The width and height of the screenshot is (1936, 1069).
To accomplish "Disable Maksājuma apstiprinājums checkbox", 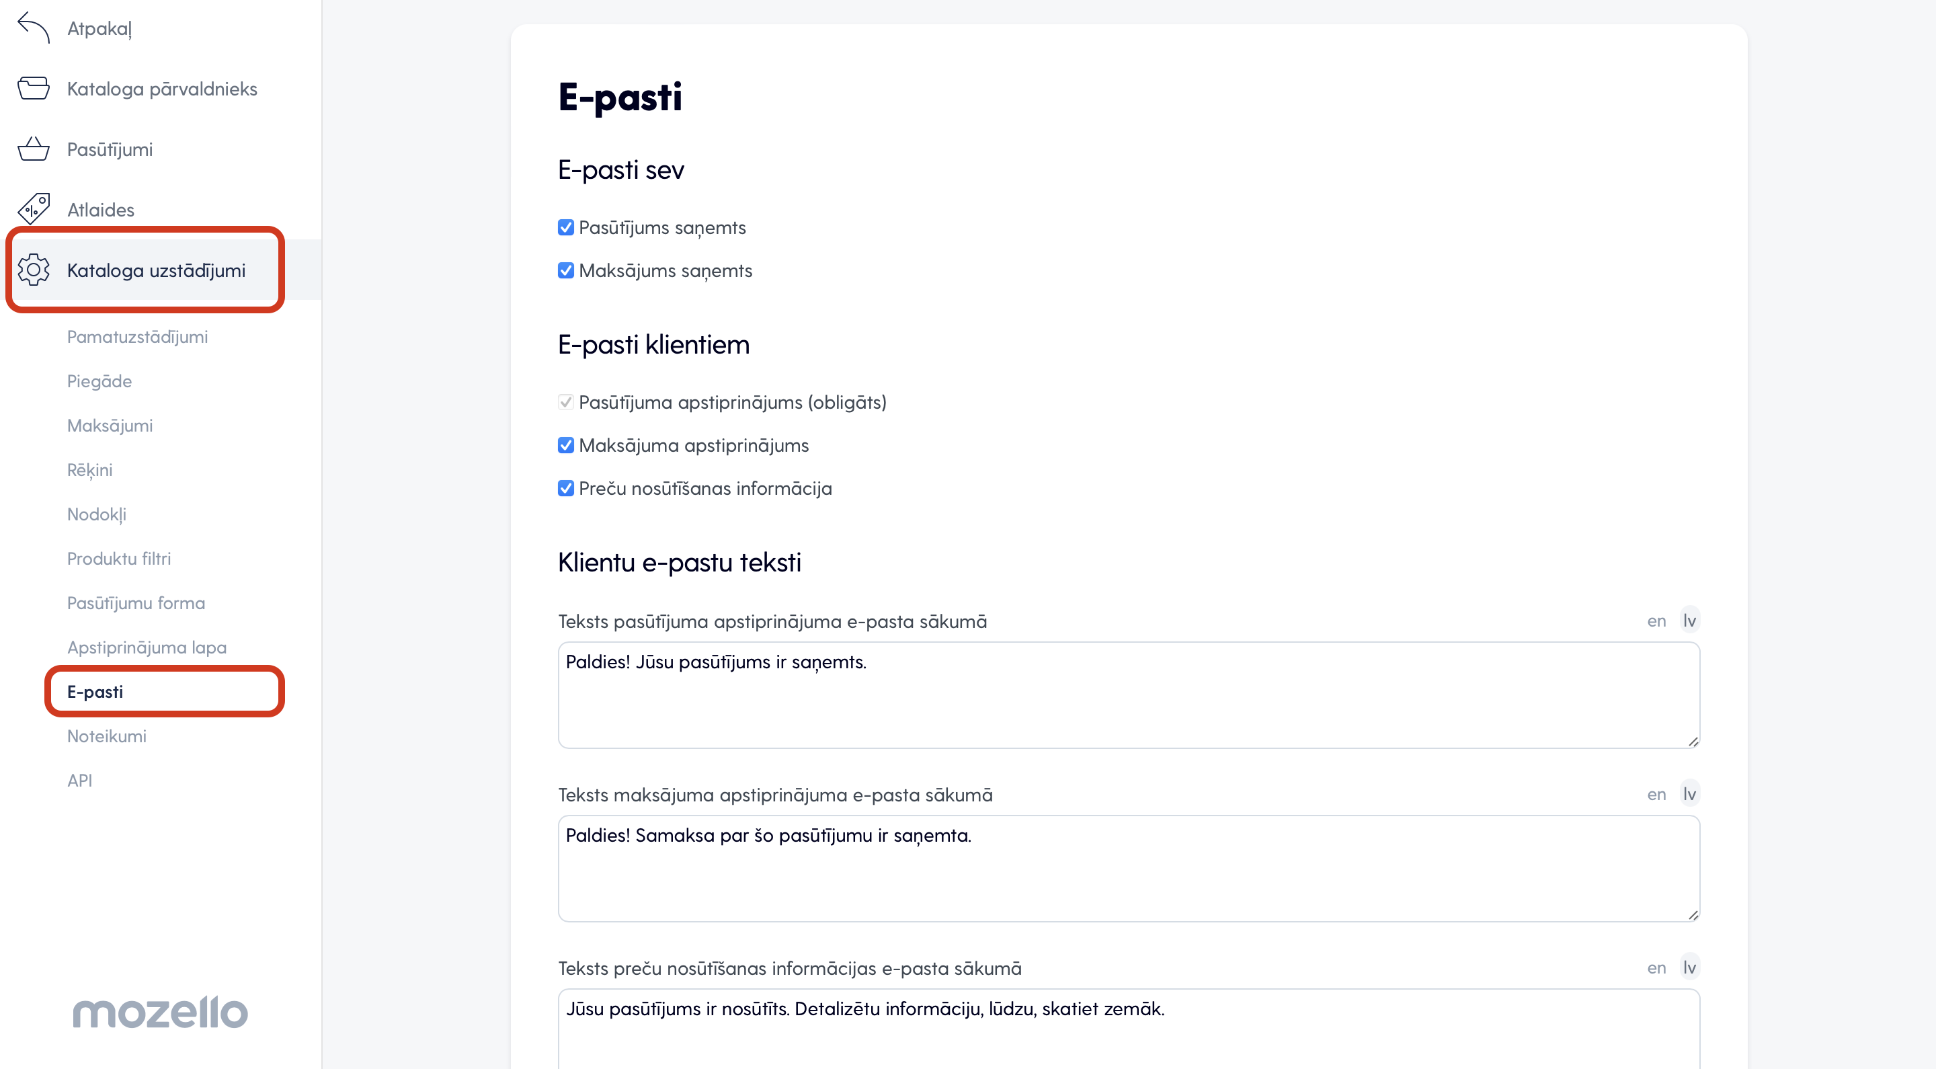I will click(566, 446).
